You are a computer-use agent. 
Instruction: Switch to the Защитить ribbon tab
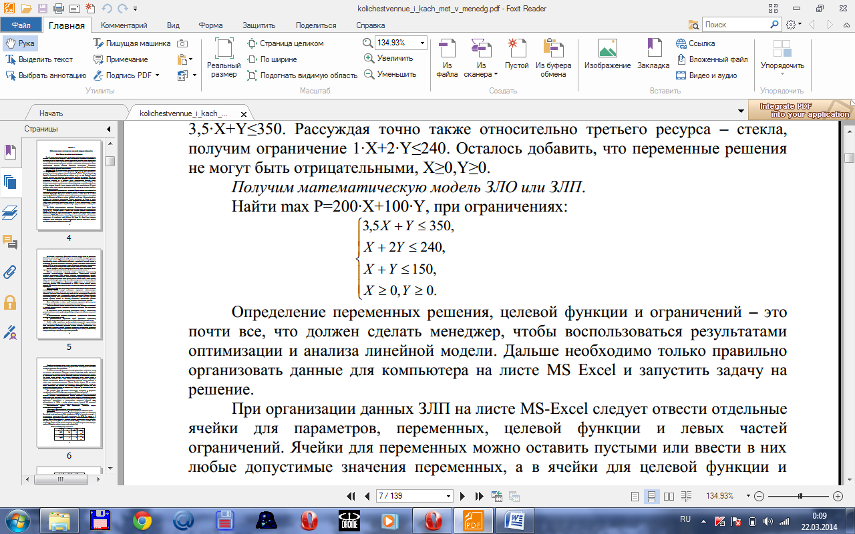click(259, 25)
